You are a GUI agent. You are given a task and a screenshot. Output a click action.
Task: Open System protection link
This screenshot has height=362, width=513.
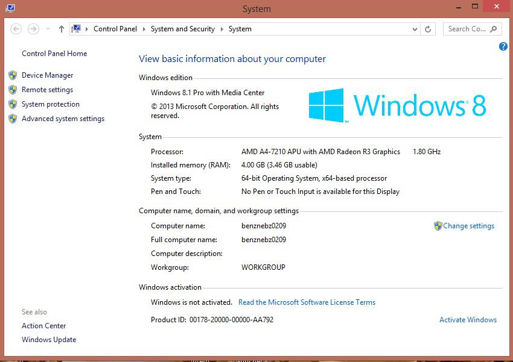point(51,104)
